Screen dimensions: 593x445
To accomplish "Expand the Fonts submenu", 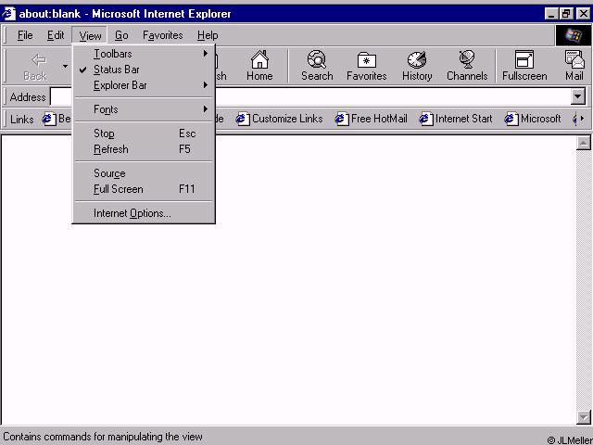I will pos(144,109).
